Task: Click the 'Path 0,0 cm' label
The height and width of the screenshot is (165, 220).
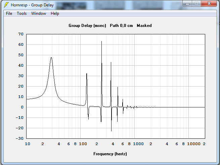Action: pyautogui.click(x=121, y=26)
